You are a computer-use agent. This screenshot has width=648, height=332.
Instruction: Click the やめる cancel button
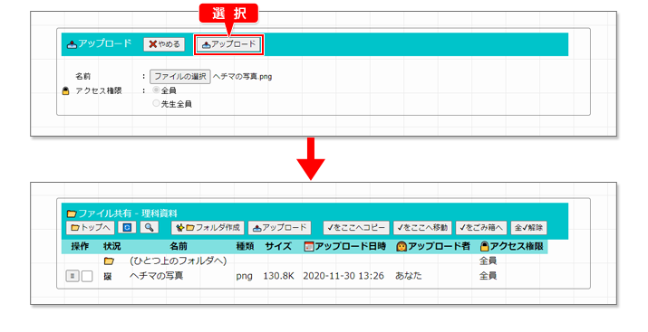coord(164,44)
